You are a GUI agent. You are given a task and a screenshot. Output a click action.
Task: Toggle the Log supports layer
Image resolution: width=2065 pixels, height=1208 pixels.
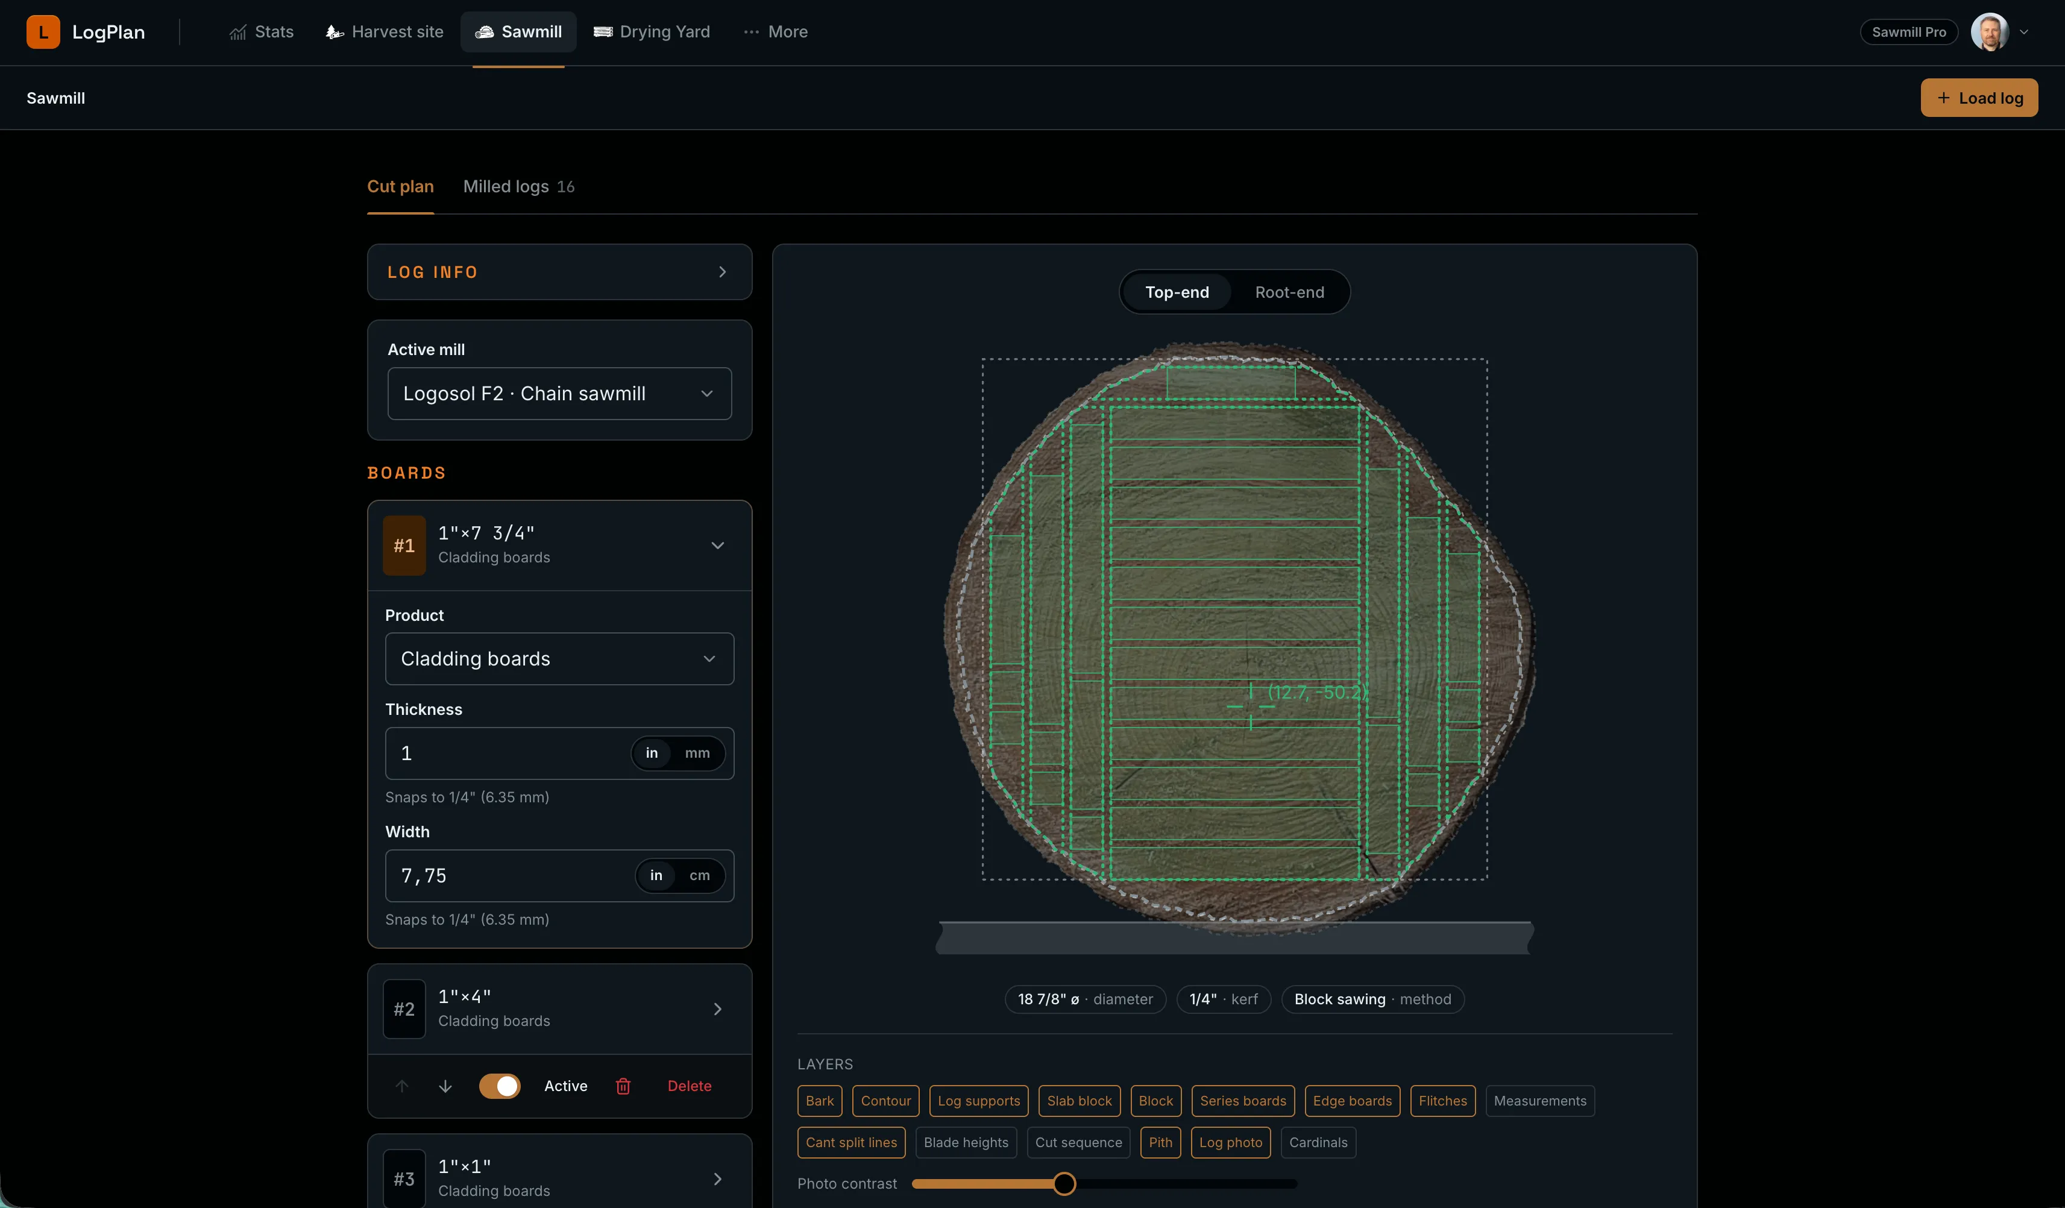click(x=978, y=1101)
